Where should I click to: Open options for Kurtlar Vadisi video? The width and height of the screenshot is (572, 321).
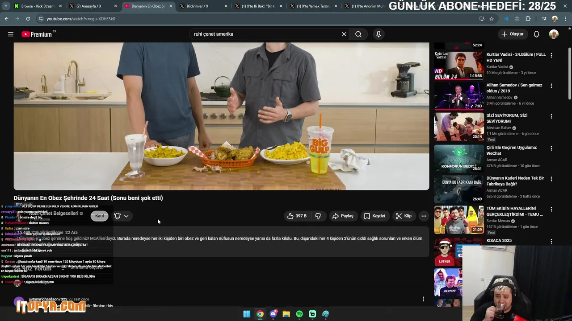(551, 55)
